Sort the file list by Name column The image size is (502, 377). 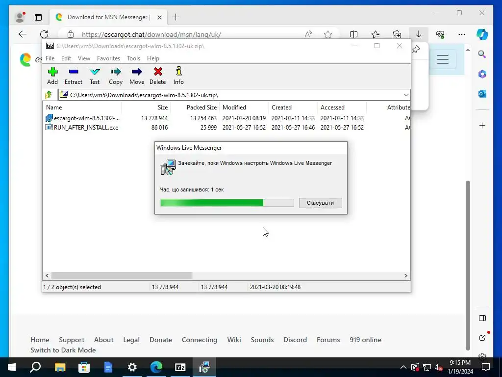[x=82, y=108]
